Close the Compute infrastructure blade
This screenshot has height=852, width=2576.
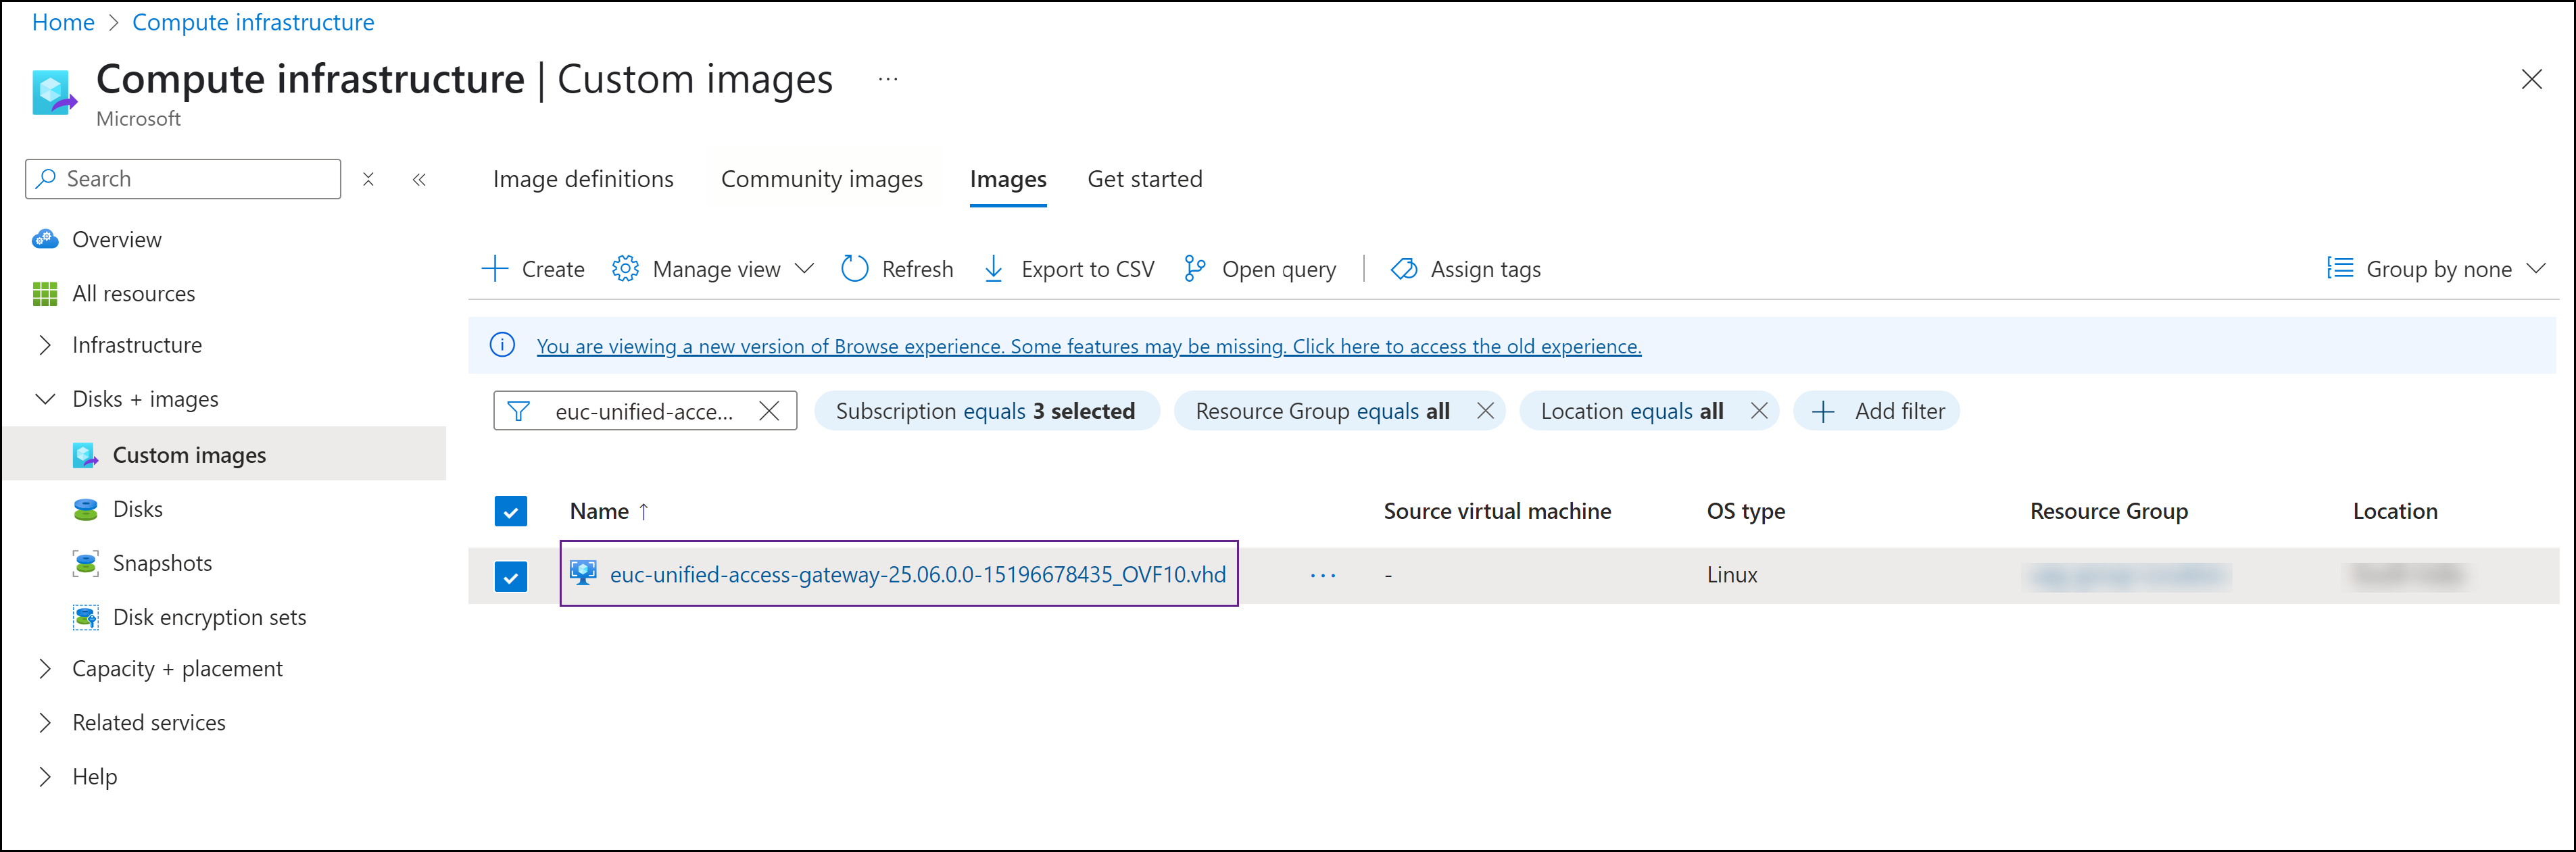coord(2531,79)
